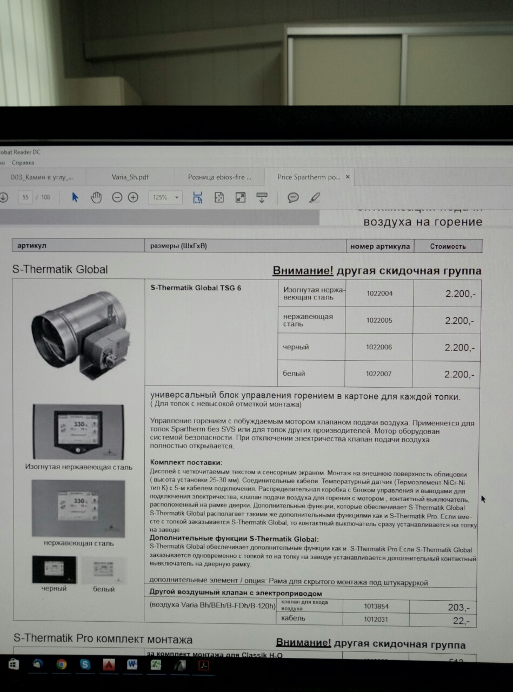Zoom out with the minus button
The width and height of the screenshot is (513, 692).
117,197
